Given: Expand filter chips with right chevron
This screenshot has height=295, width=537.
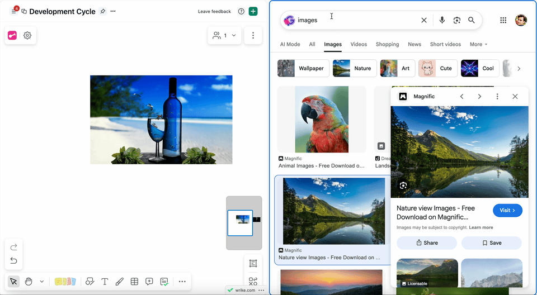Looking at the screenshot, I should point(519,69).
